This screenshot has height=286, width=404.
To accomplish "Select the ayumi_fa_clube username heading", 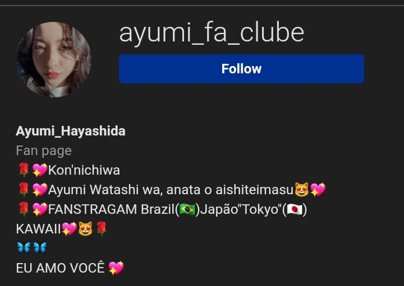I will [212, 33].
